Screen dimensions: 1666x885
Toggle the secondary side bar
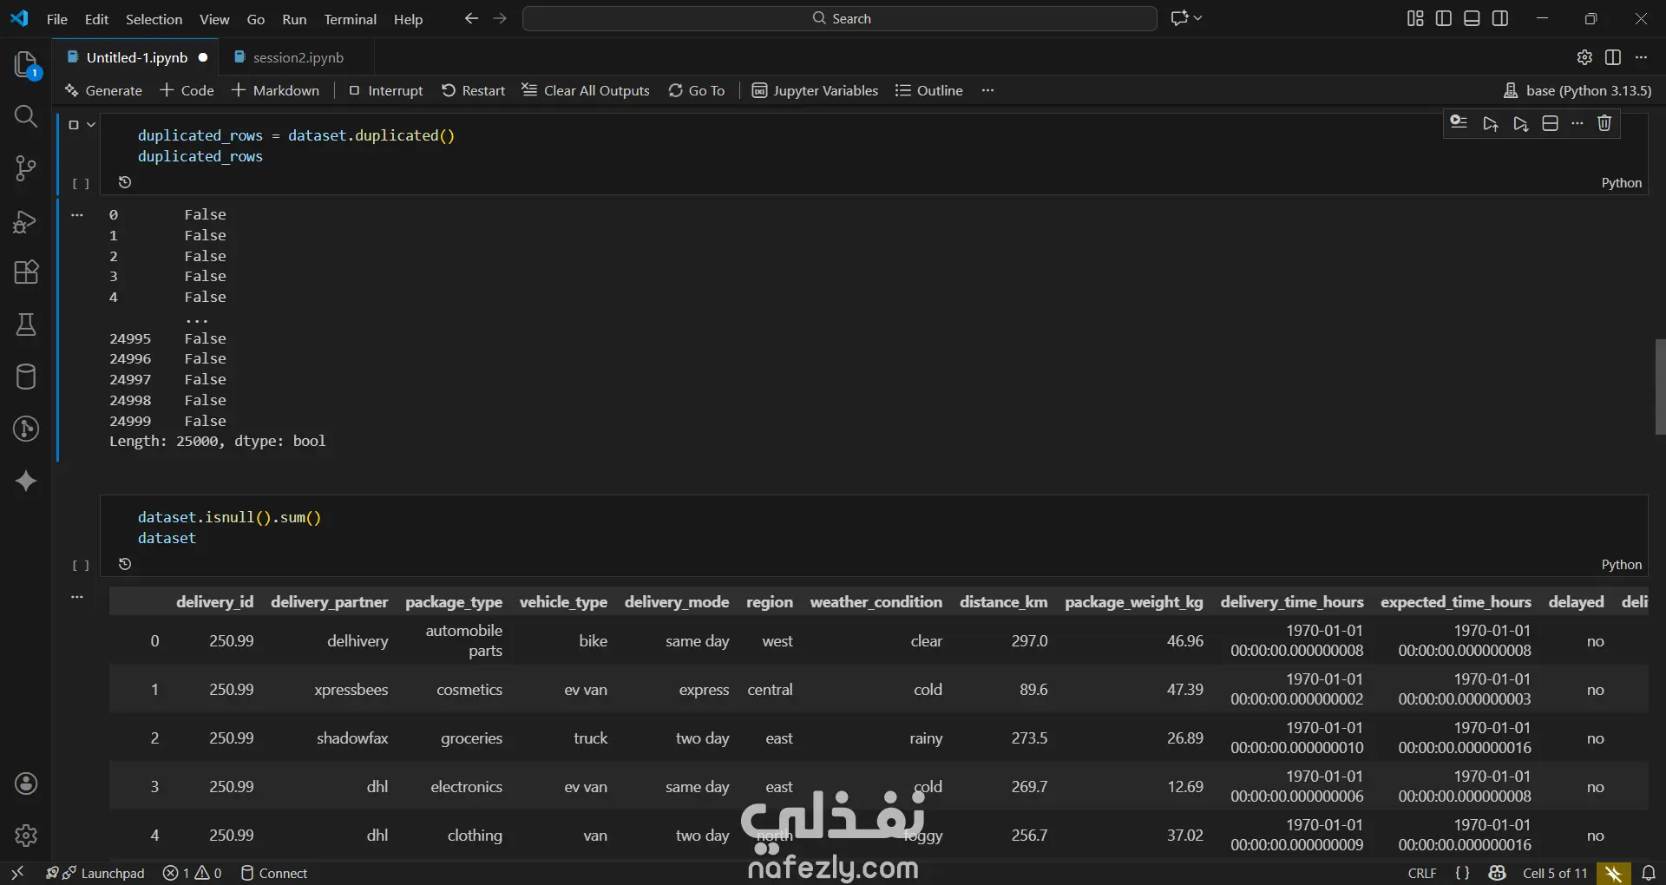tap(1500, 18)
